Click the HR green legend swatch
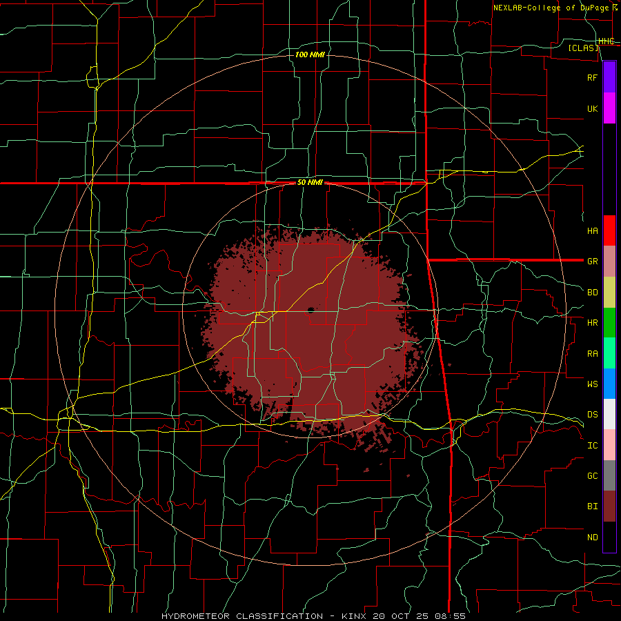The height and width of the screenshot is (621, 621). pyautogui.click(x=609, y=323)
